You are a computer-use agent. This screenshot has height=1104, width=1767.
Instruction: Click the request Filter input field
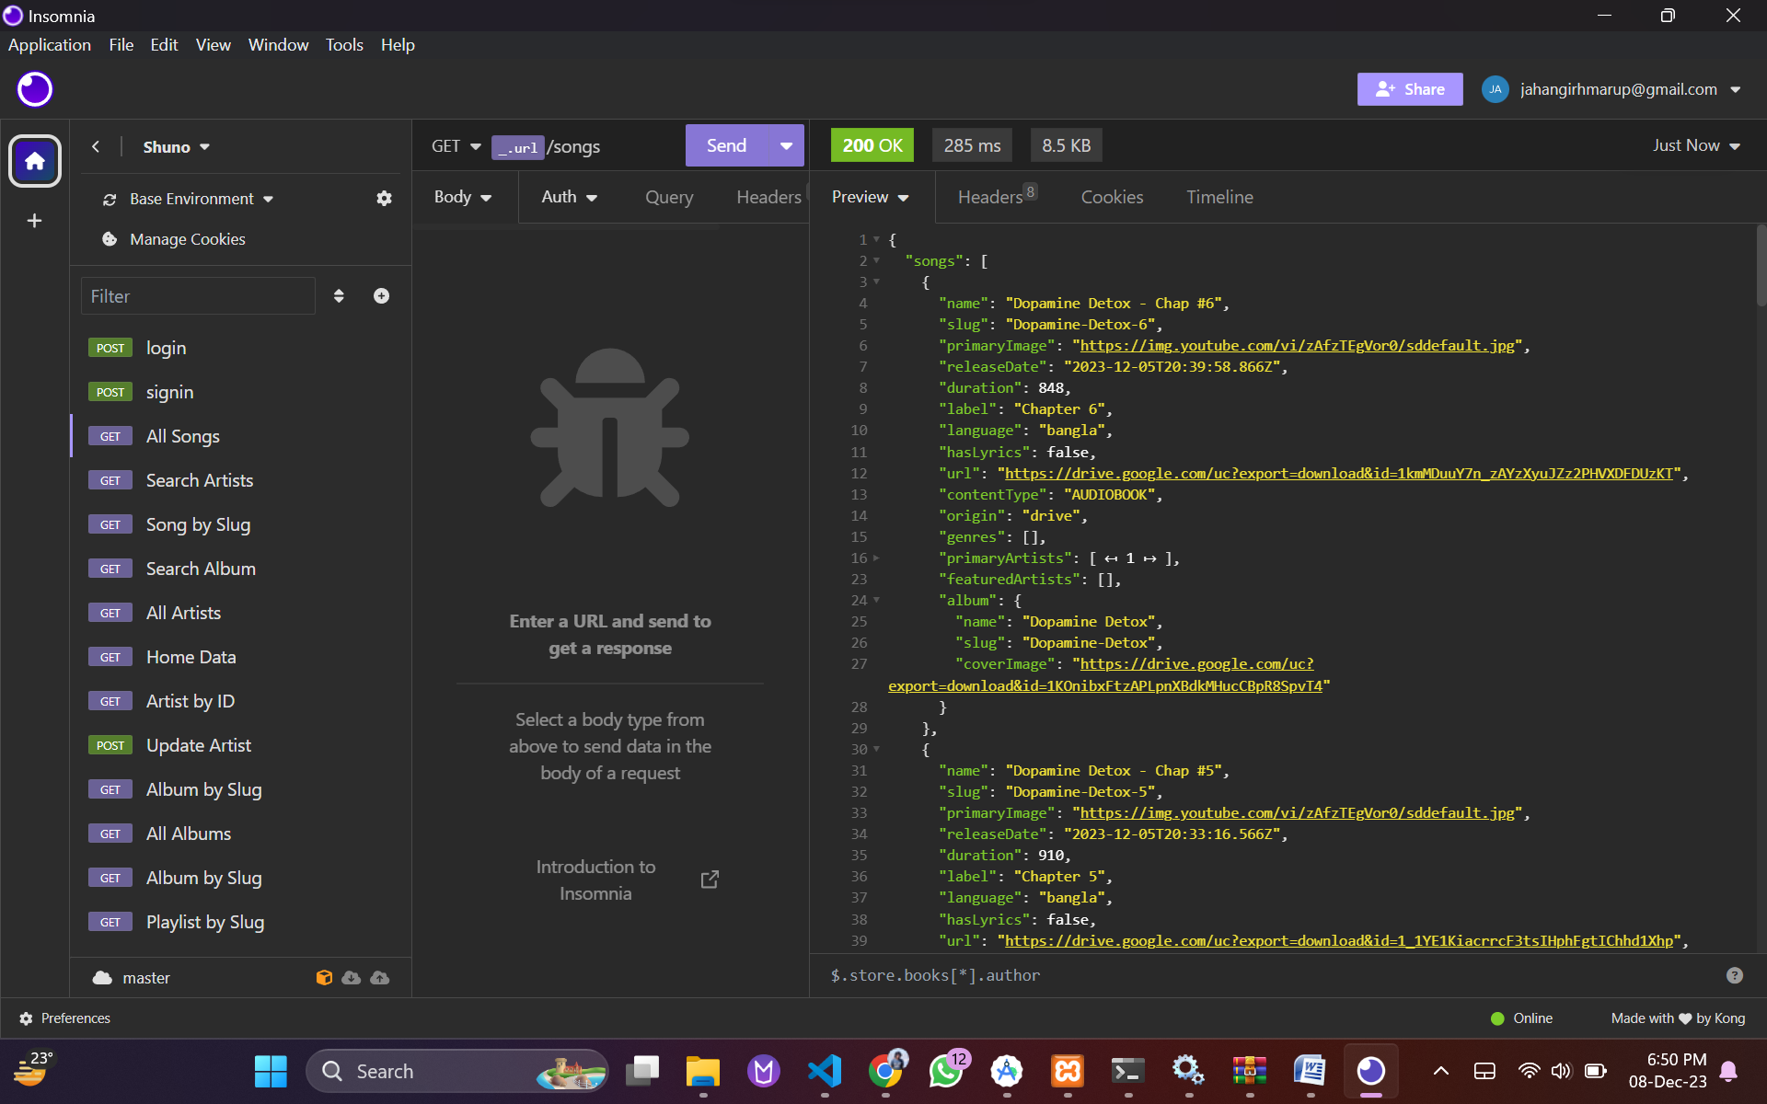[x=198, y=296]
